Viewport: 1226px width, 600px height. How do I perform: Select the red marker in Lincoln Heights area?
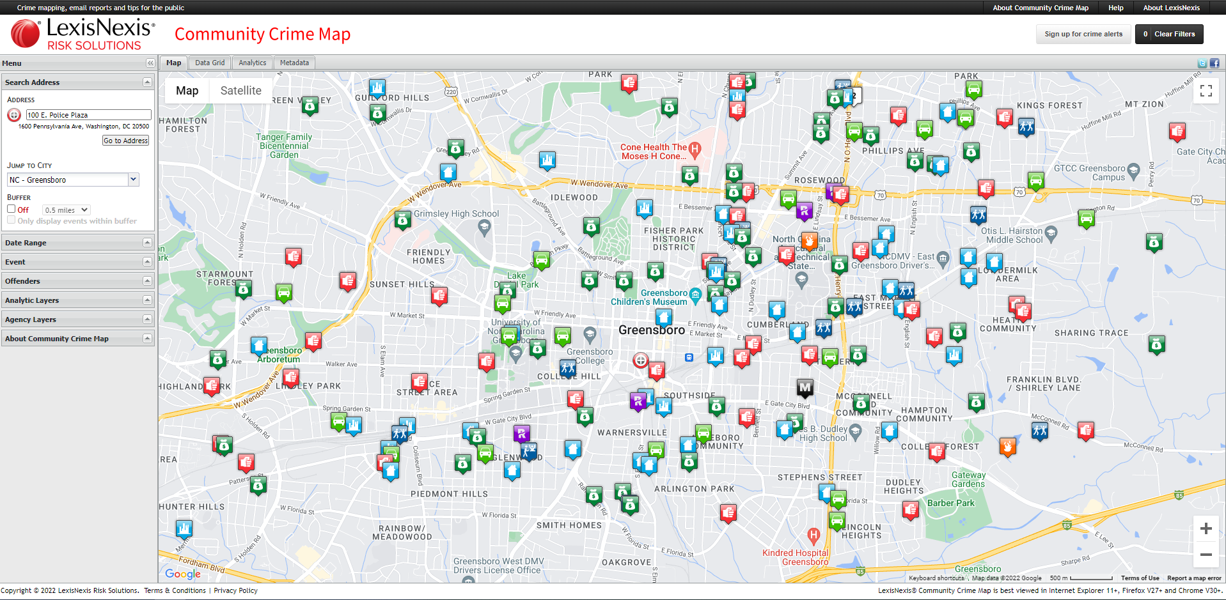click(x=911, y=510)
